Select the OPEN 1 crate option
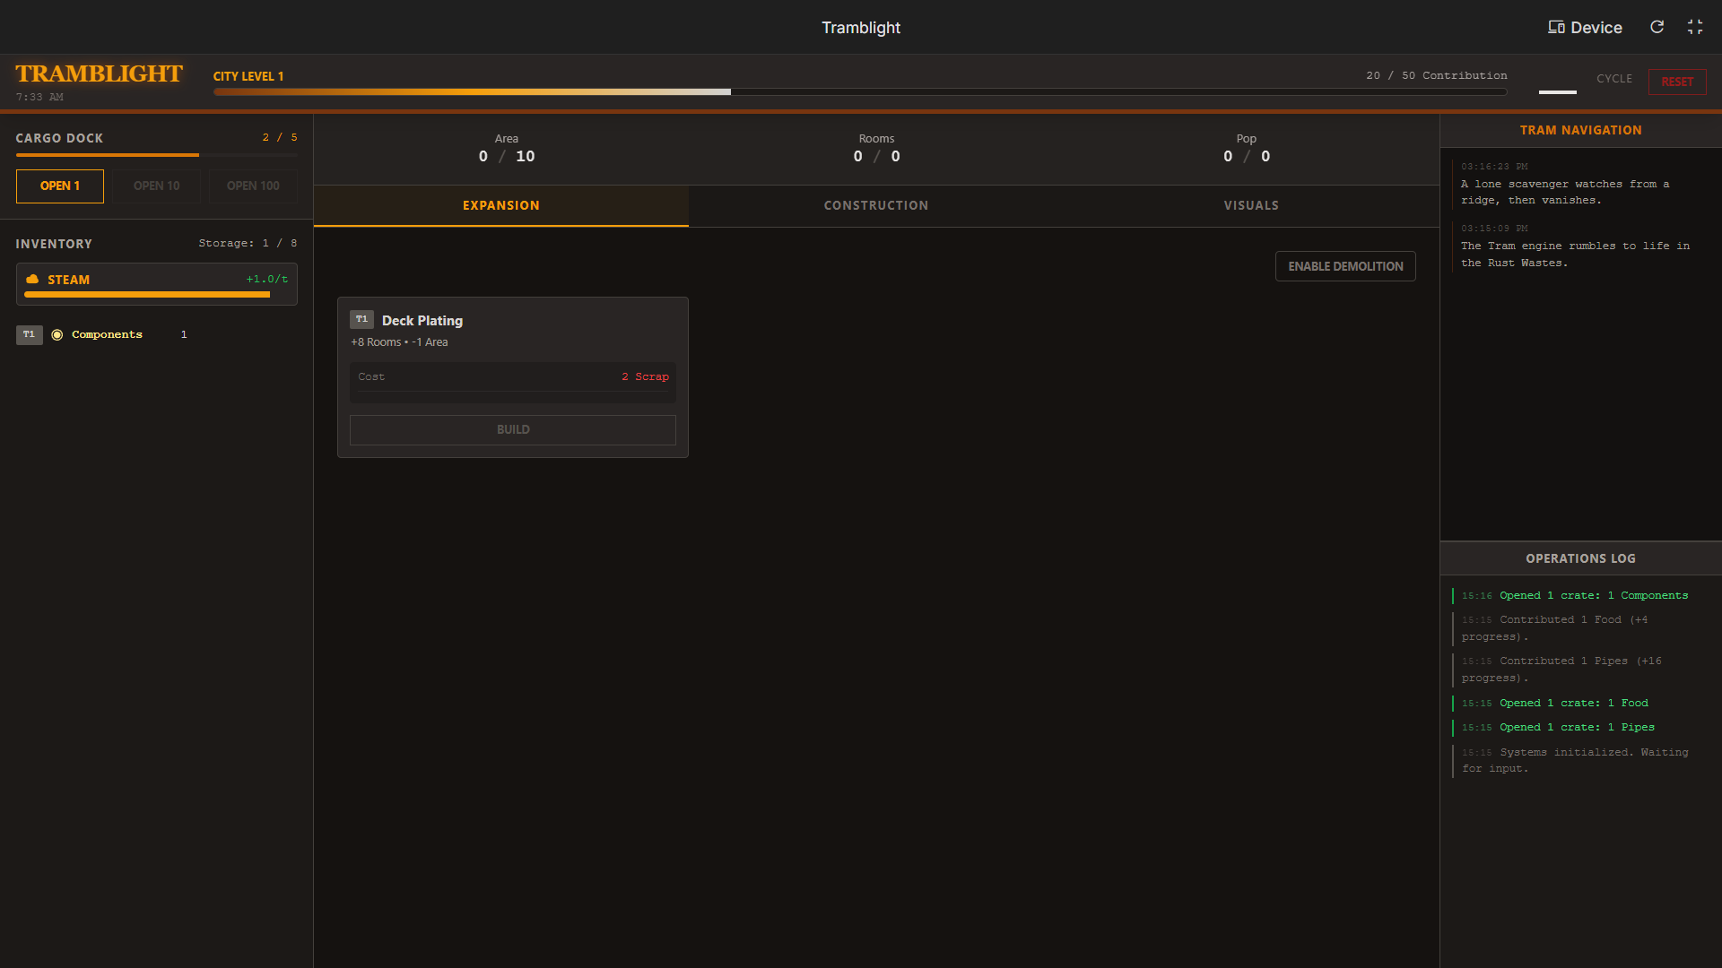The image size is (1722, 968). click(60, 186)
